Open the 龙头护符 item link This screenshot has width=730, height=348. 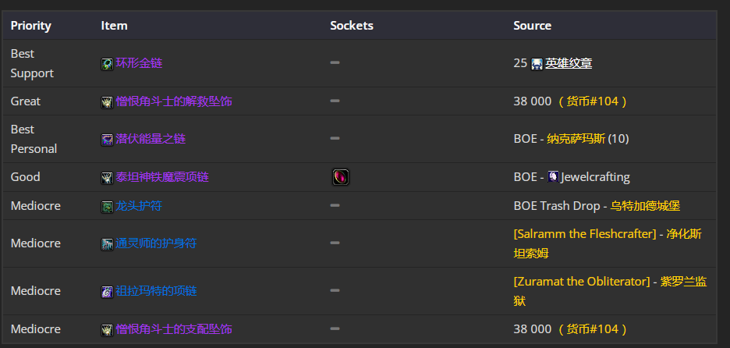pyautogui.click(x=139, y=206)
